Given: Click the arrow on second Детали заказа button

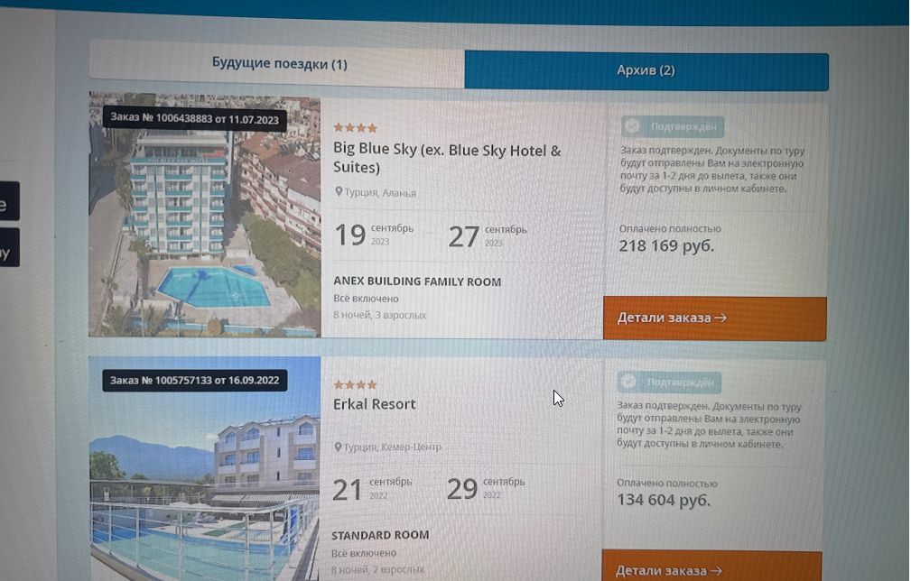Looking at the screenshot, I should [x=716, y=571].
